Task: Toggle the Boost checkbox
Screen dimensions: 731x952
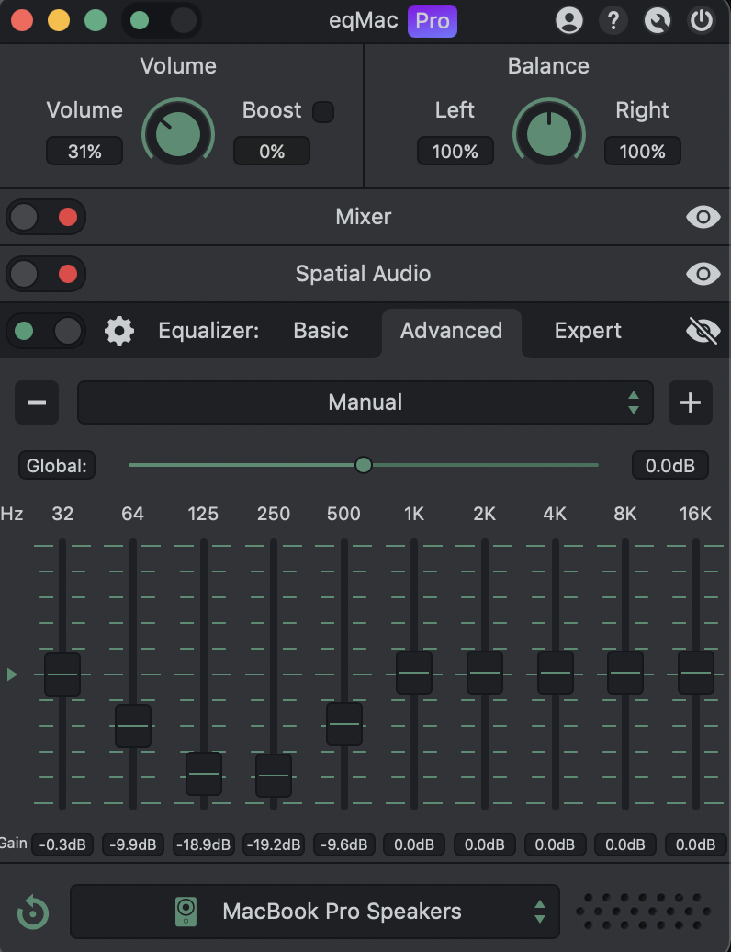Action: point(322,112)
